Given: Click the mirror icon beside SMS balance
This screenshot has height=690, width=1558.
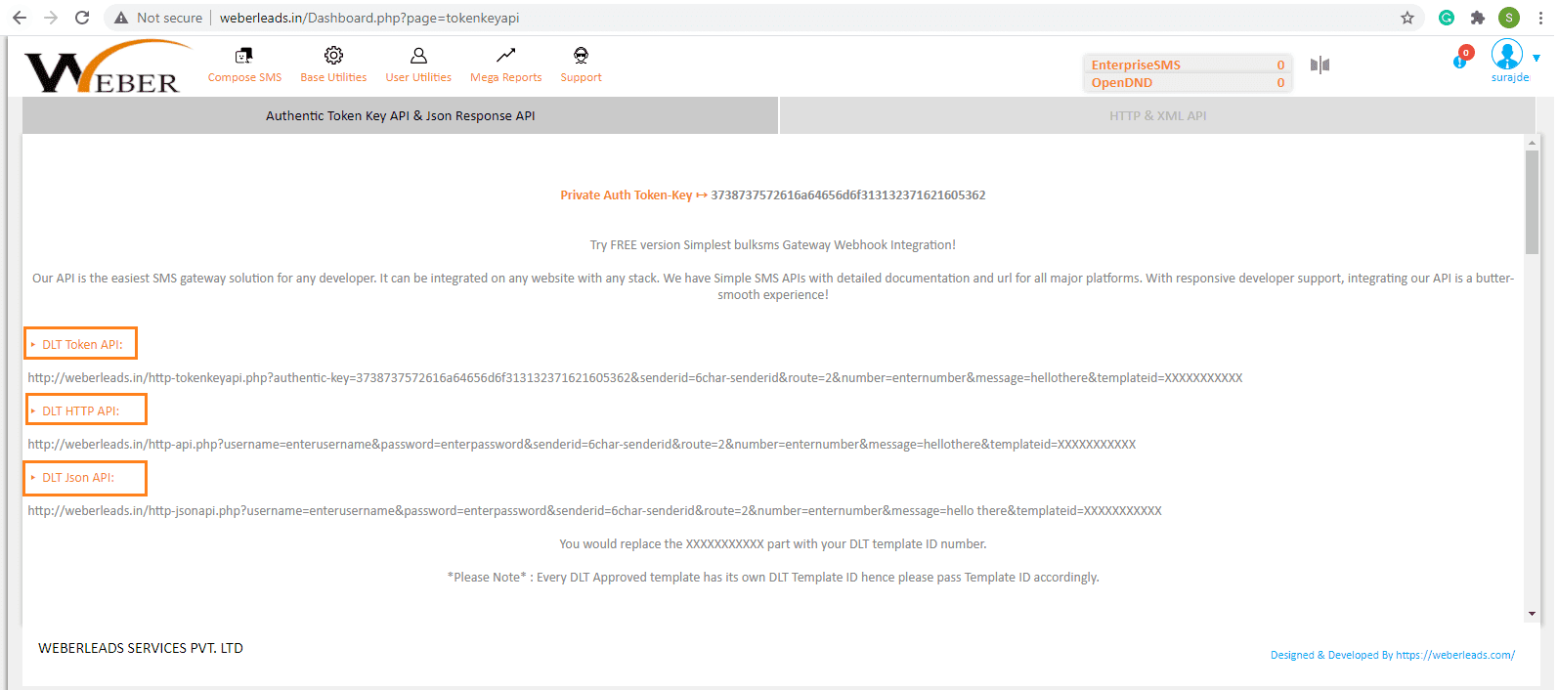Looking at the screenshot, I should click(x=1320, y=65).
